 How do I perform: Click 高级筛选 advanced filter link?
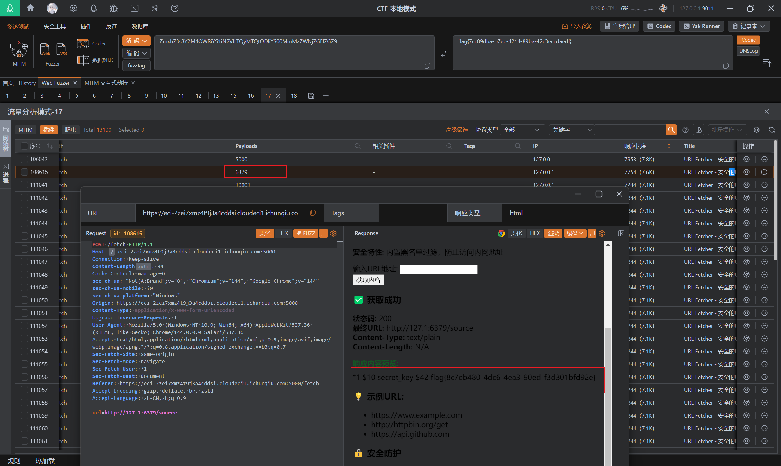pyautogui.click(x=457, y=130)
